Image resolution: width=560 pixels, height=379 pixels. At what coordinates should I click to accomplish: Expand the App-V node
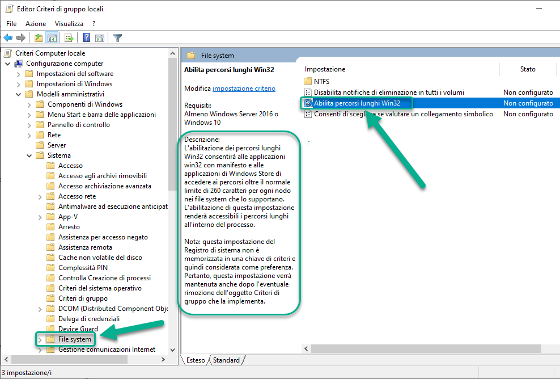40,217
